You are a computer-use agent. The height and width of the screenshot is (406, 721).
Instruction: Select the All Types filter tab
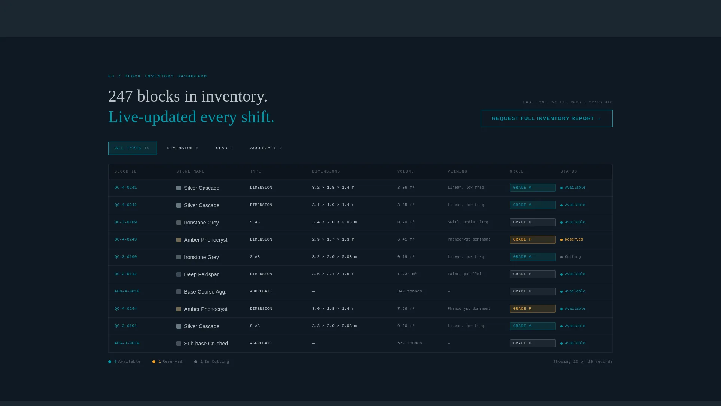click(x=133, y=148)
